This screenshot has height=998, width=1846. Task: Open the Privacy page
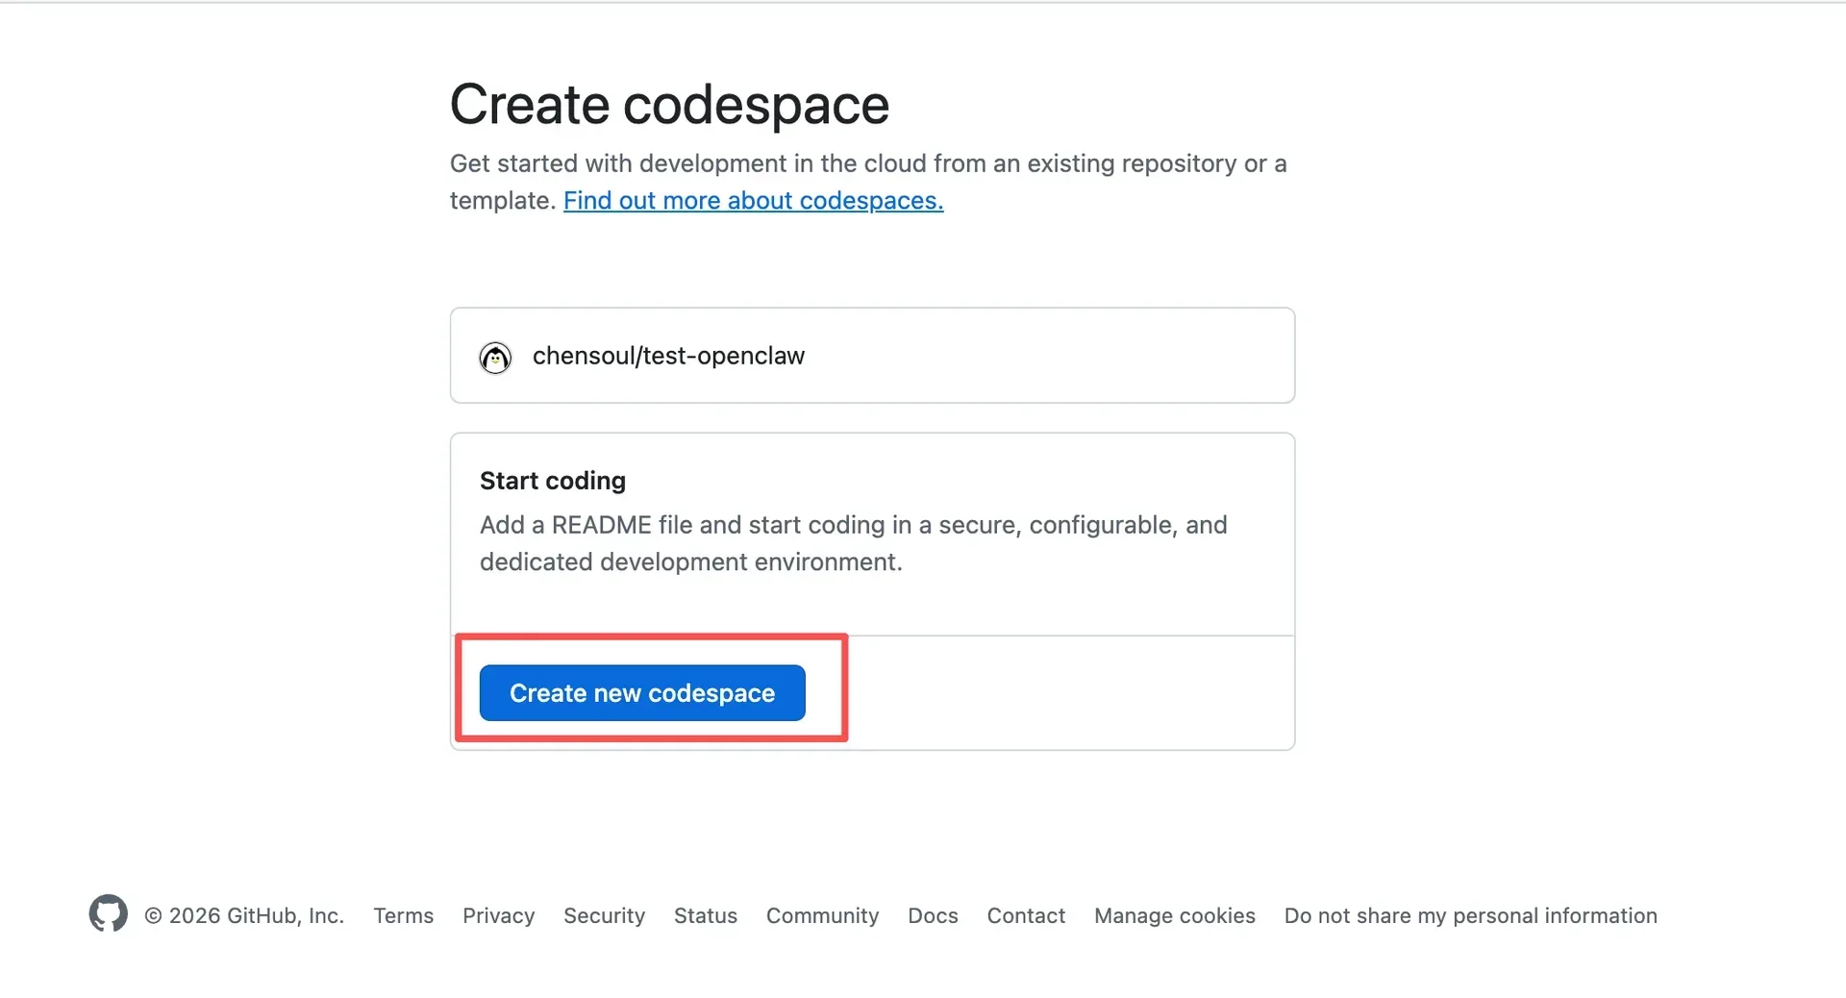(x=498, y=915)
